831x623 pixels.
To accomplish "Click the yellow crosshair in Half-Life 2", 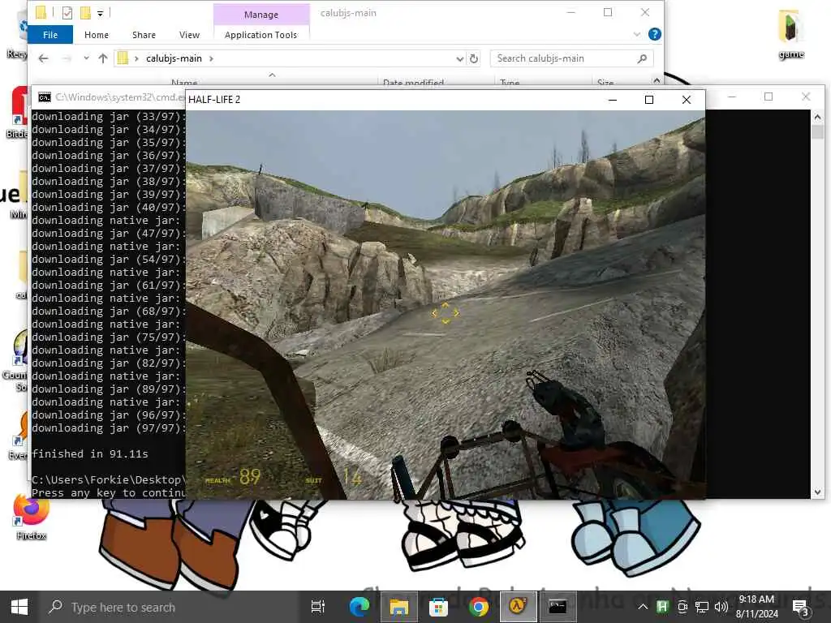I will tap(446, 313).
